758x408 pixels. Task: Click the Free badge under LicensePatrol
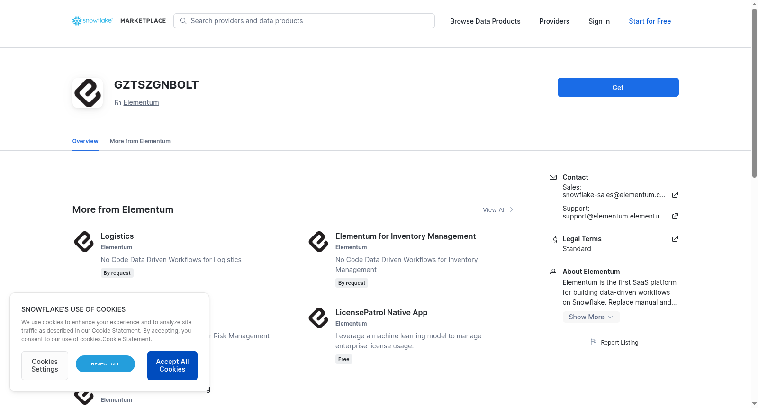click(344, 359)
